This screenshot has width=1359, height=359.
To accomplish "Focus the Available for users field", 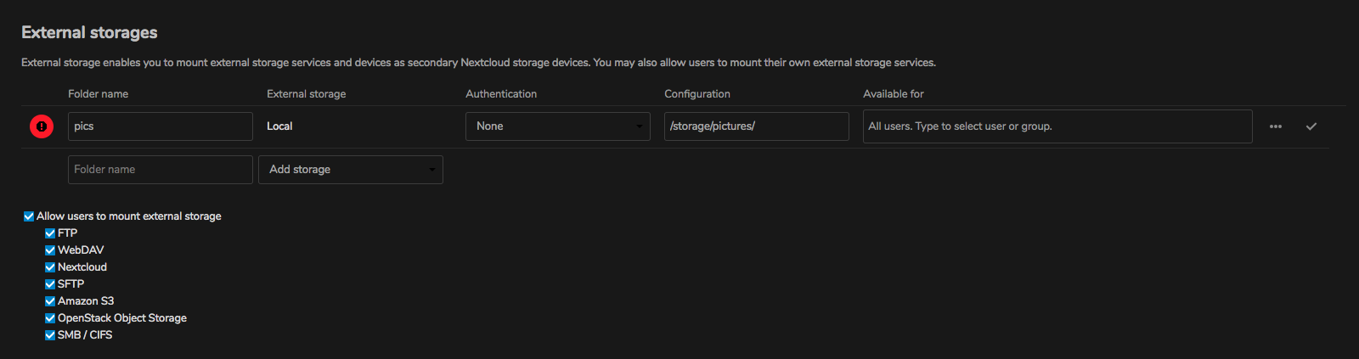I will coord(1057,126).
